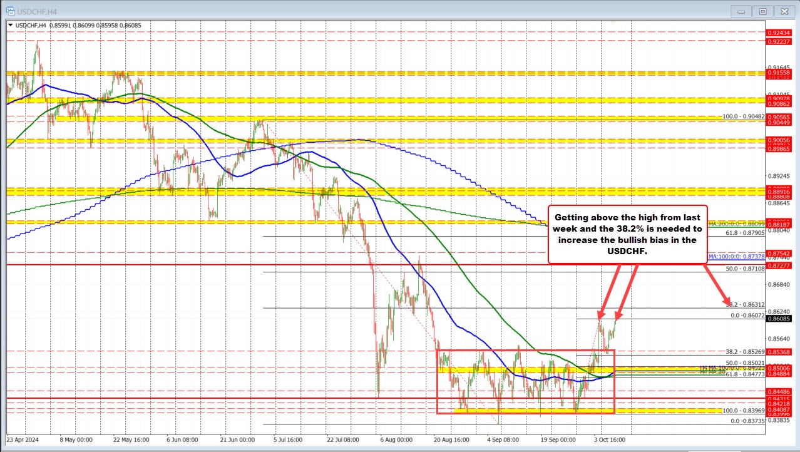Click the 0.88645 axis price value
This screenshot has height=452, width=800.
[779, 204]
